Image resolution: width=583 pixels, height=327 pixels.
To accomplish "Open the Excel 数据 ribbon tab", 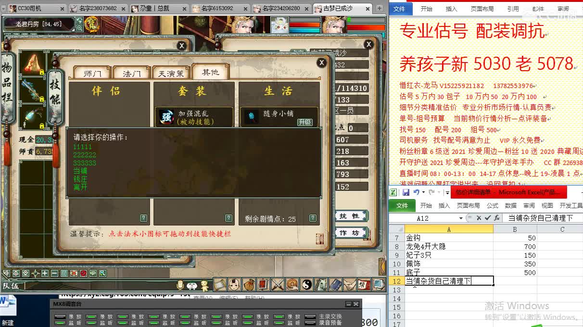I will pos(510,205).
